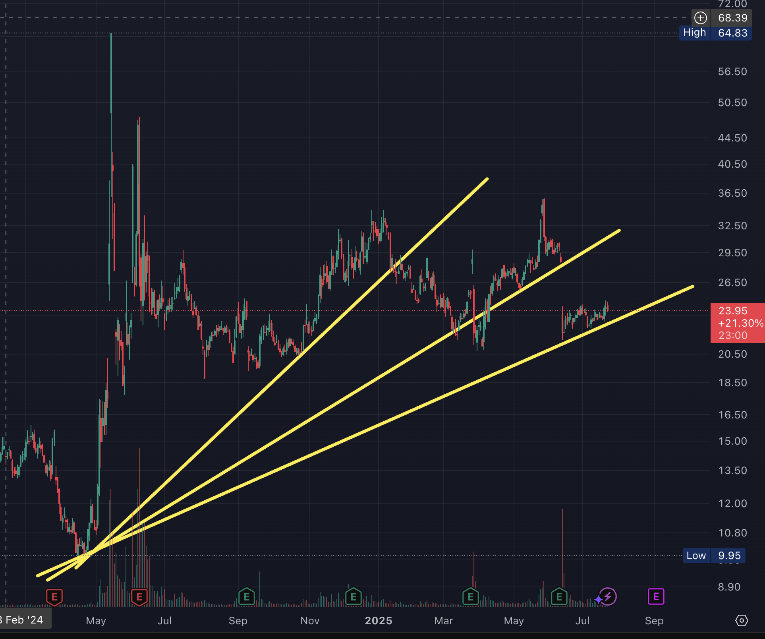Image resolution: width=765 pixels, height=639 pixels.
Task: Open the green earnings marker just before 2025
Action: [x=354, y=596]
